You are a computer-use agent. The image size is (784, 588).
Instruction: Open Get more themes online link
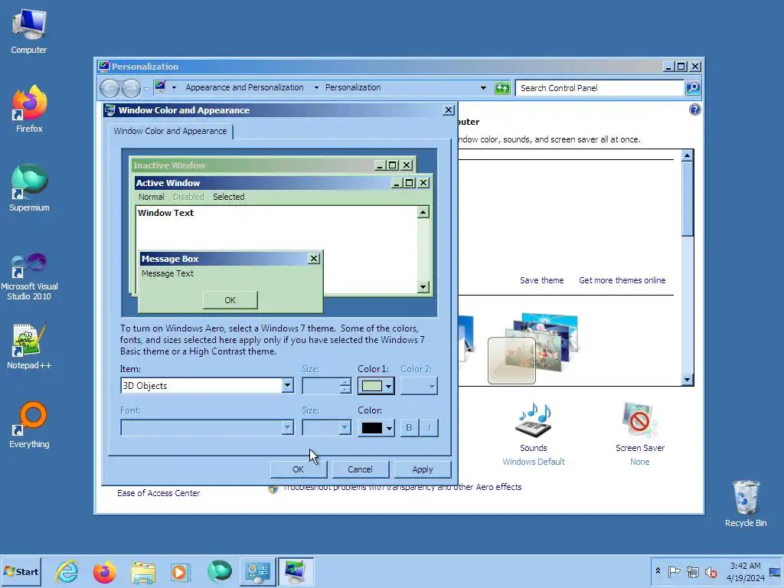pyautogui.click(x=622, y=280)
